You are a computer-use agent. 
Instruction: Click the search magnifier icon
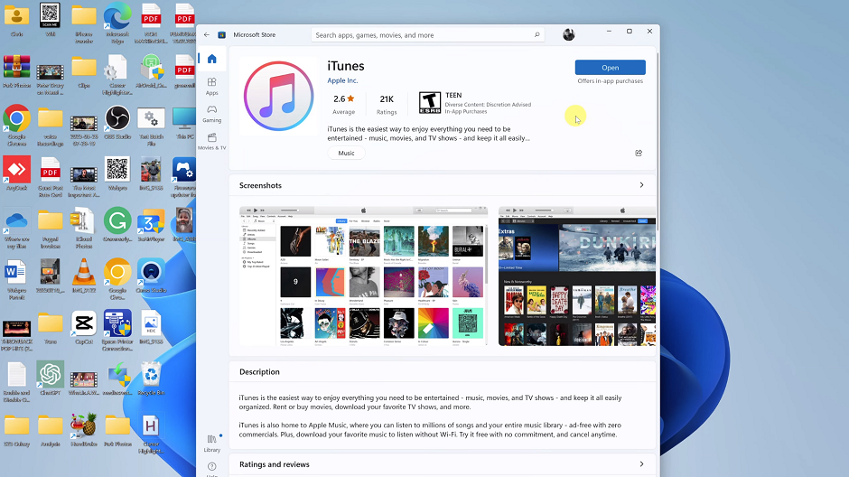tap(537, 35)
